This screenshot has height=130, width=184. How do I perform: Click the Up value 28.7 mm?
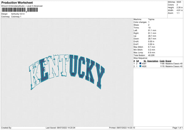[x=152, y=36]
